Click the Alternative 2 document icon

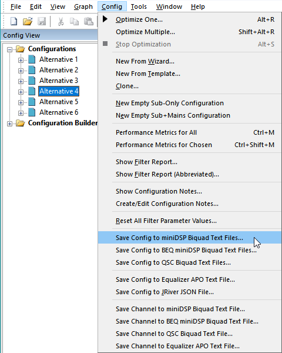pyautogui.click(x=32, y=70)
